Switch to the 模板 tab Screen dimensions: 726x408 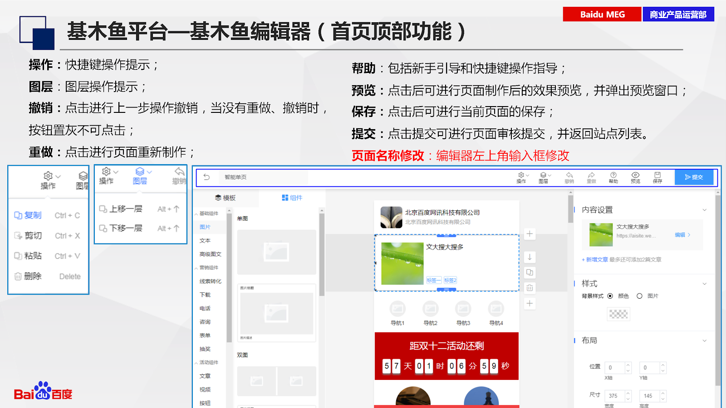point(226,198)
